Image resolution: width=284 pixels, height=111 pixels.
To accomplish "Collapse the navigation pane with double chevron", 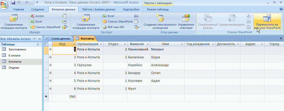I will tap(40, 39).
